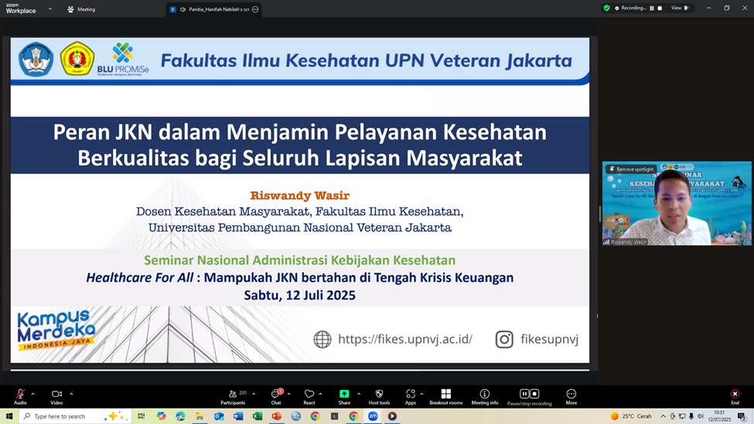The image size is (754, 424).
Task: Show Meeting info
Action: click(485, 395)
